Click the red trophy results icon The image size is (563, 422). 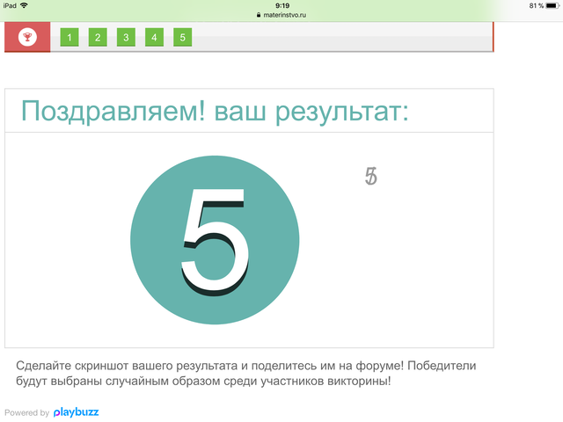pyautogui.click(x=27, y=37)
